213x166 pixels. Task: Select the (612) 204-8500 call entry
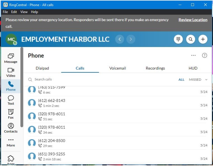pos(118,143)
